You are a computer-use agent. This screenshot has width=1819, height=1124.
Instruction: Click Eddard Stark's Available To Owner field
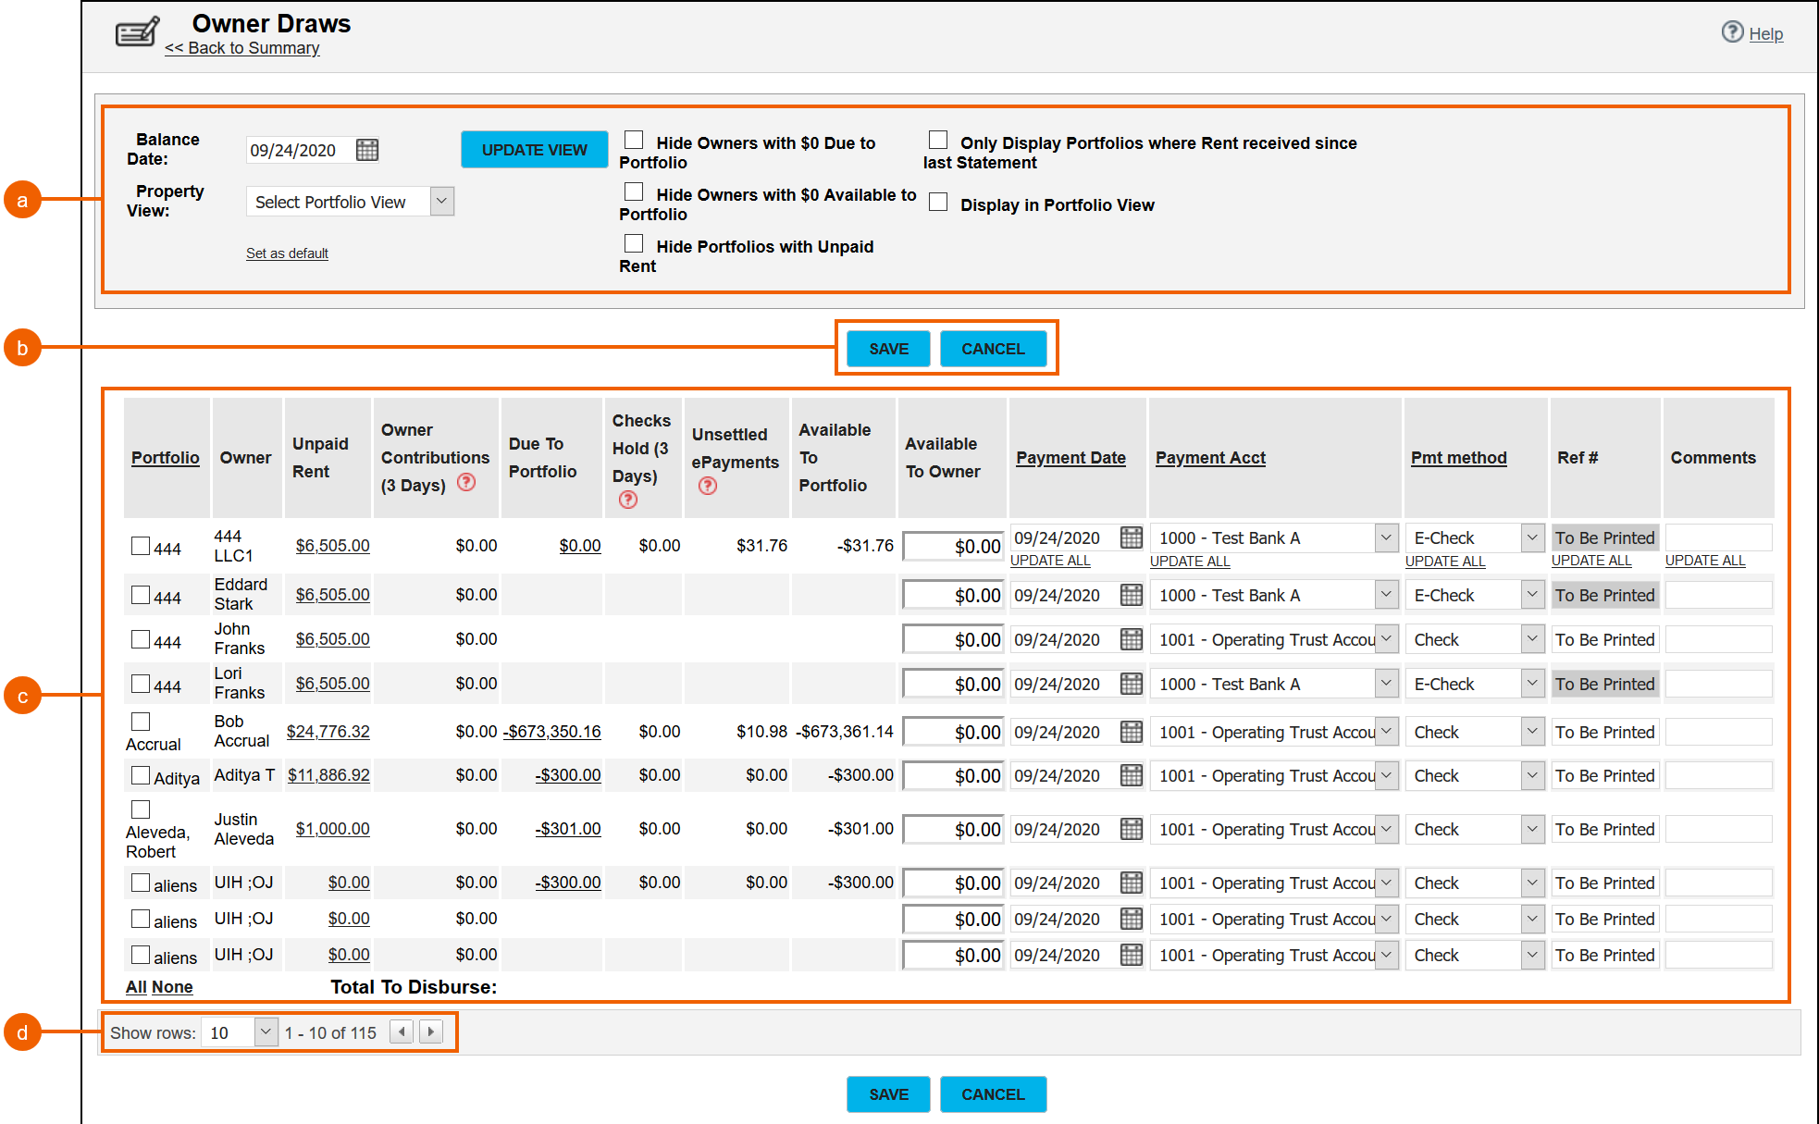coord(953,596)
